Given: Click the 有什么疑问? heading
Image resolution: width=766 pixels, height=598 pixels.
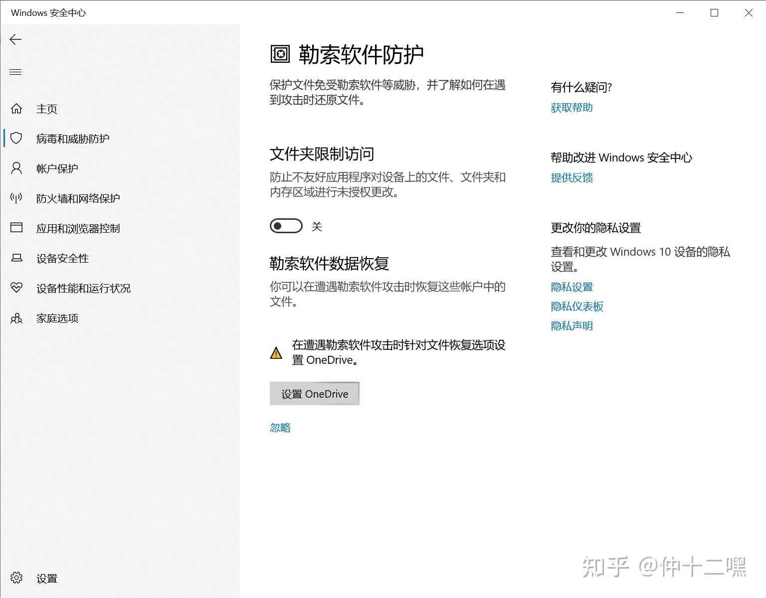Looking at the screenshot, I should click(581, 87).
